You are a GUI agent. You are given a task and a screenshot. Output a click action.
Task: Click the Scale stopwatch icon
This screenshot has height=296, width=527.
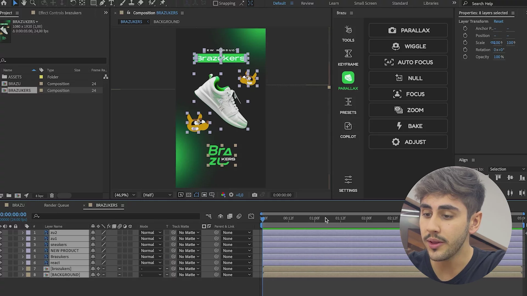(x=465, y=43)
